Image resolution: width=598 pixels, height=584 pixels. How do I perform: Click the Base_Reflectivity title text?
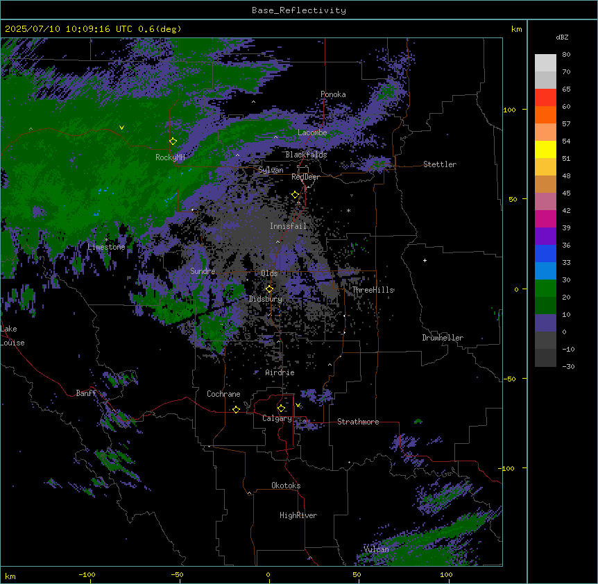(299, 10)
